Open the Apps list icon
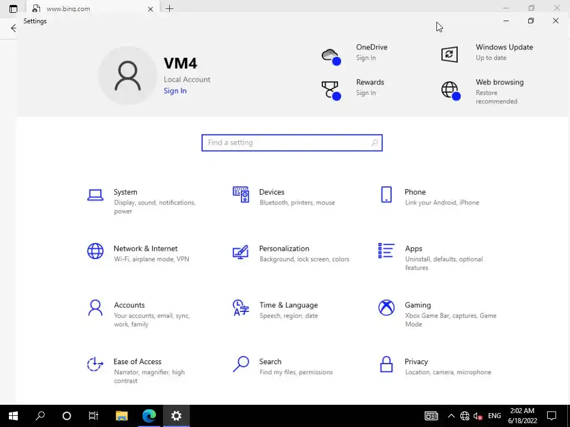The height and width of the screenshot is (427, 570). (x=386, y=251)
